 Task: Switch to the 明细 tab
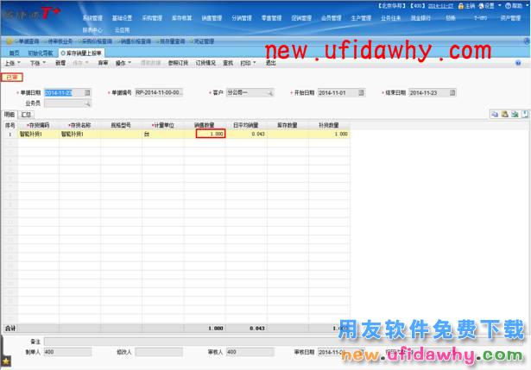coord(9,115)
